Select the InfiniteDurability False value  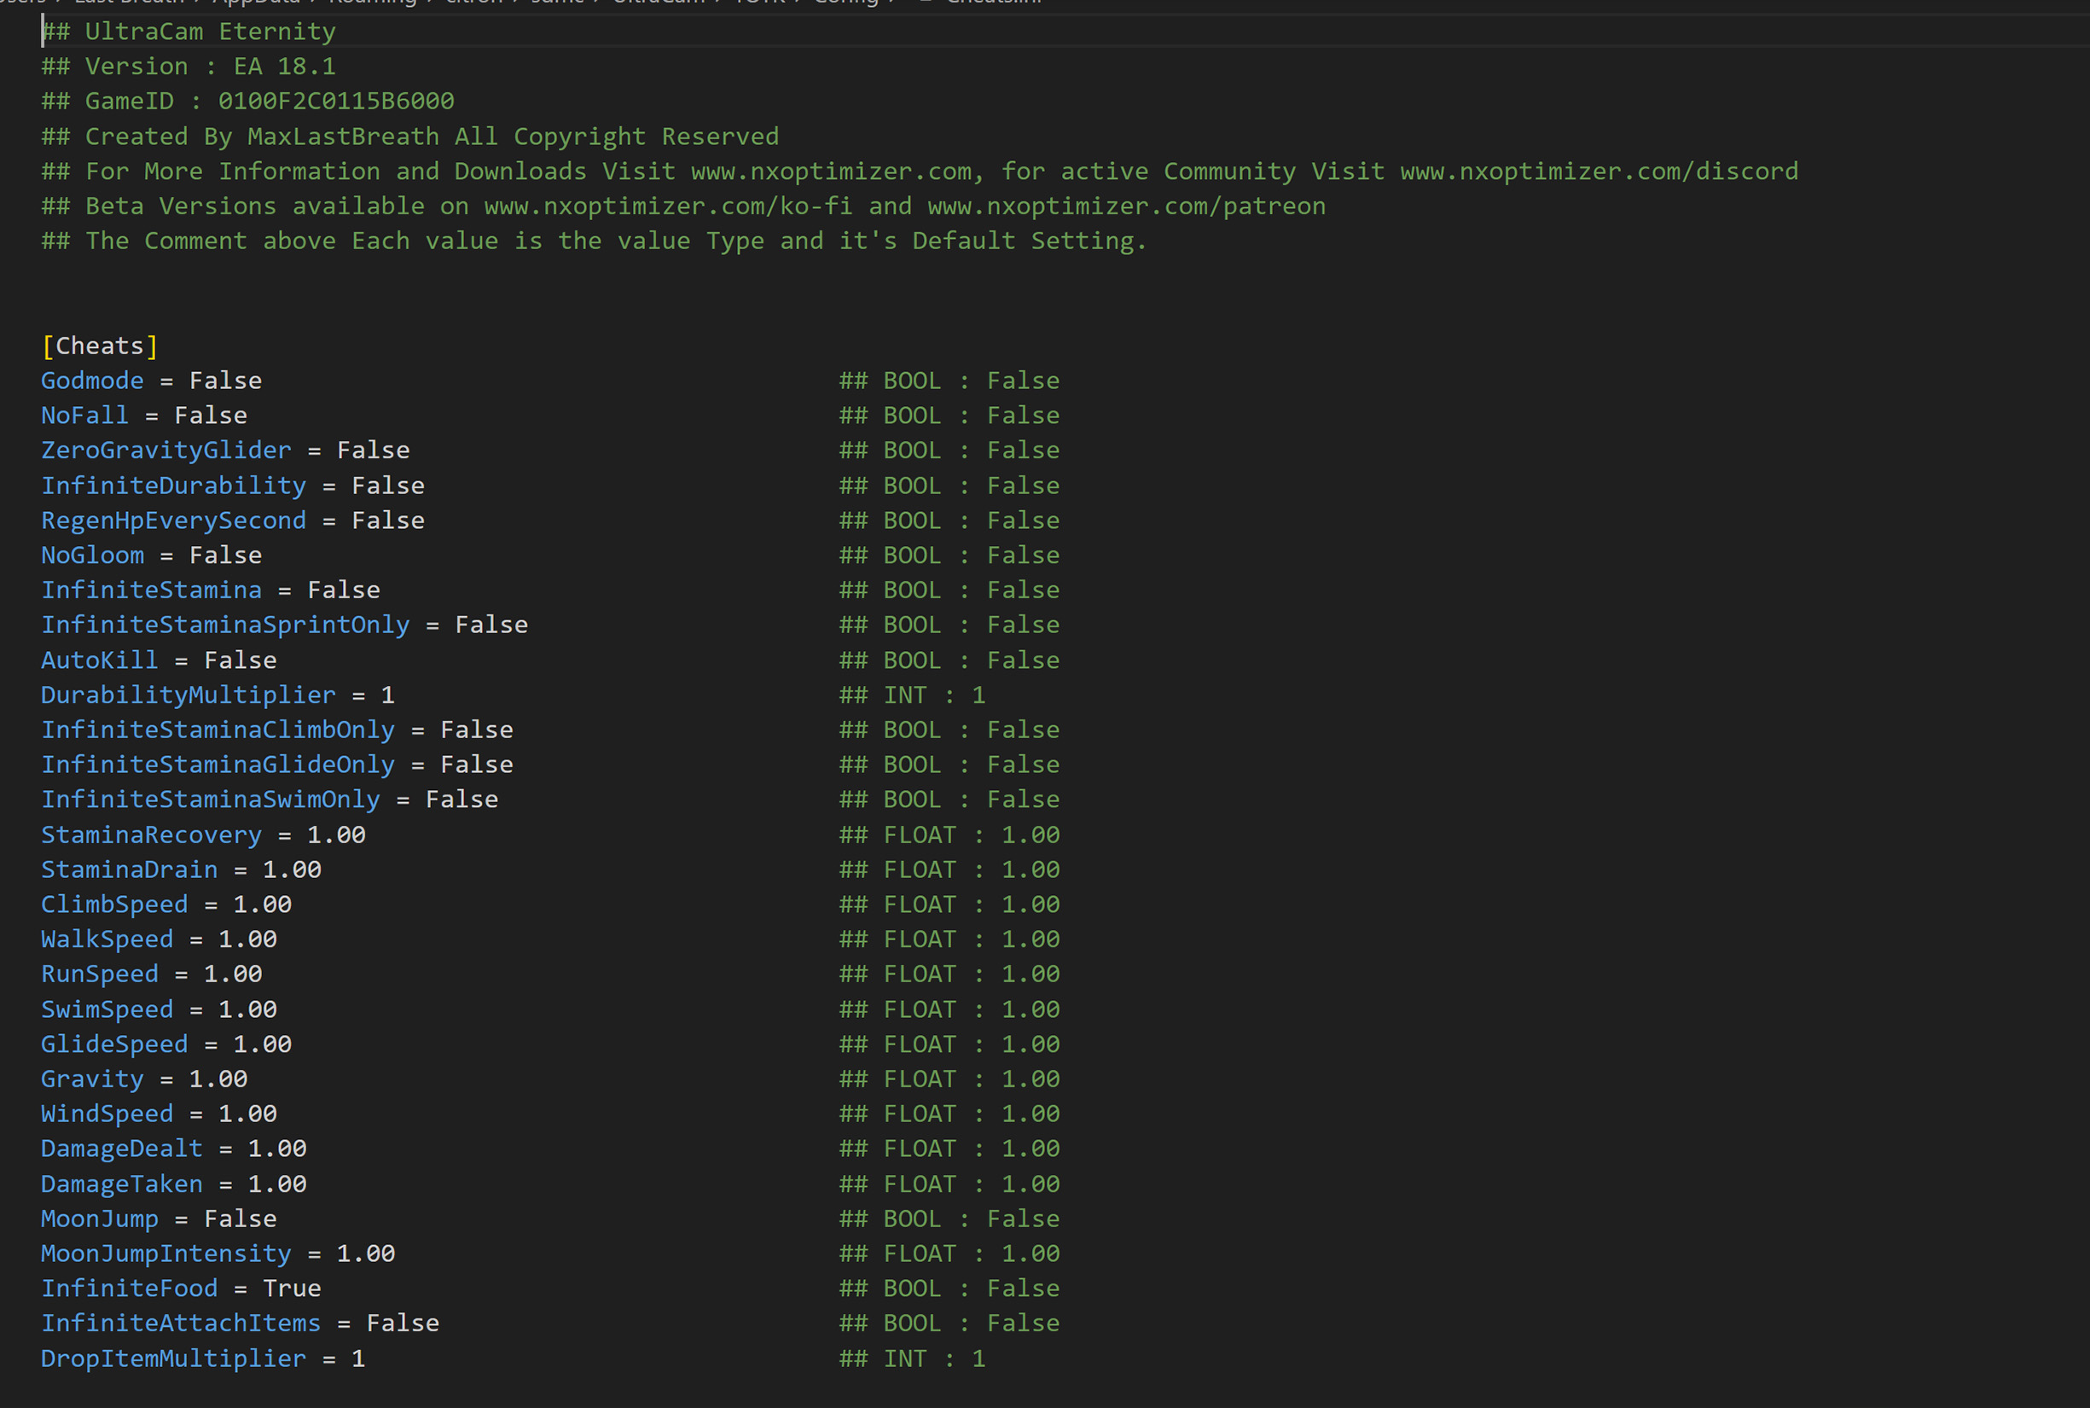tap(388, 486)
